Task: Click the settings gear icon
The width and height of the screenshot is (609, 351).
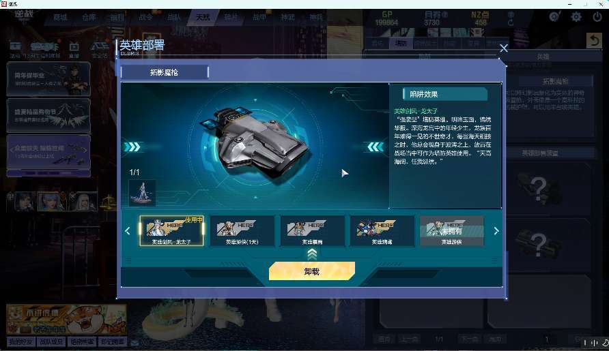Action: 576,17
